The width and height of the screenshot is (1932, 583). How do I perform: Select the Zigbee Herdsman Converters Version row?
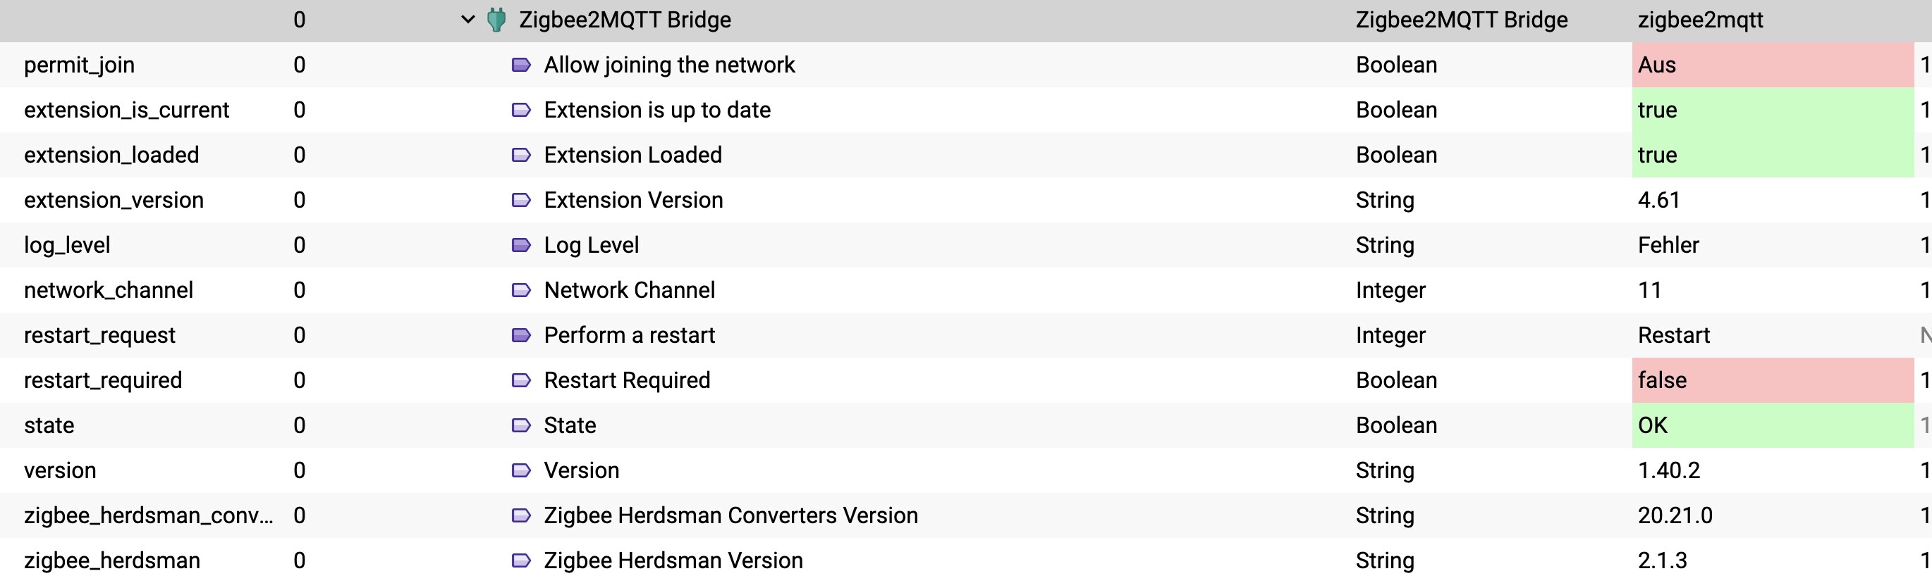pos(966,515)
